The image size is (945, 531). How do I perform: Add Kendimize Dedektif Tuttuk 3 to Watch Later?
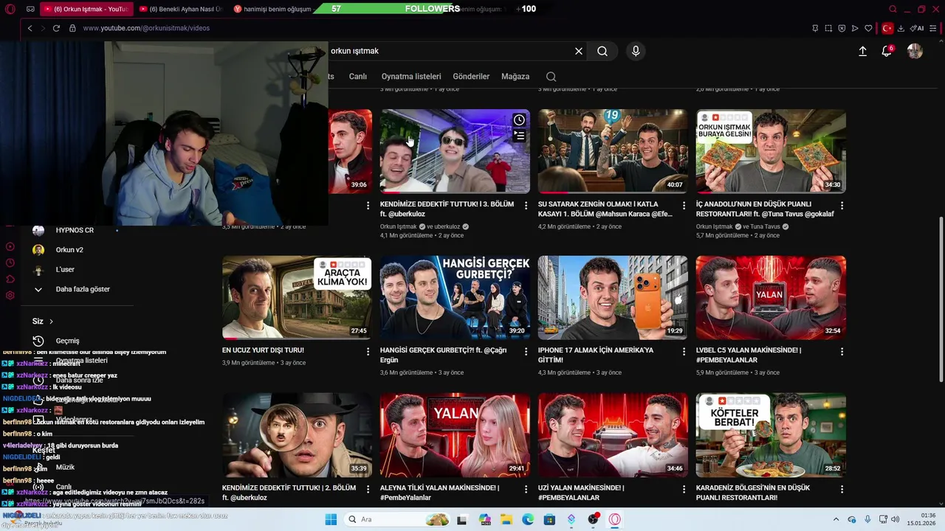point(519,120)
